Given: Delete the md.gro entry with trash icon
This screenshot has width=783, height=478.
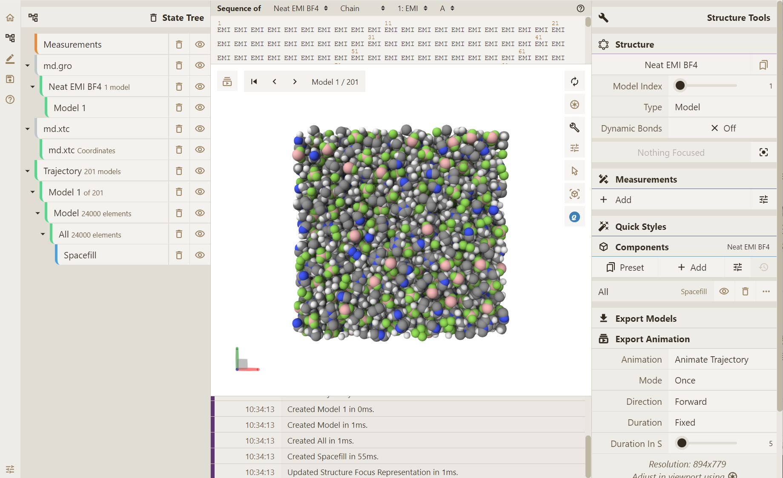Looking at the screenshot, I should [x=179, y=66].
